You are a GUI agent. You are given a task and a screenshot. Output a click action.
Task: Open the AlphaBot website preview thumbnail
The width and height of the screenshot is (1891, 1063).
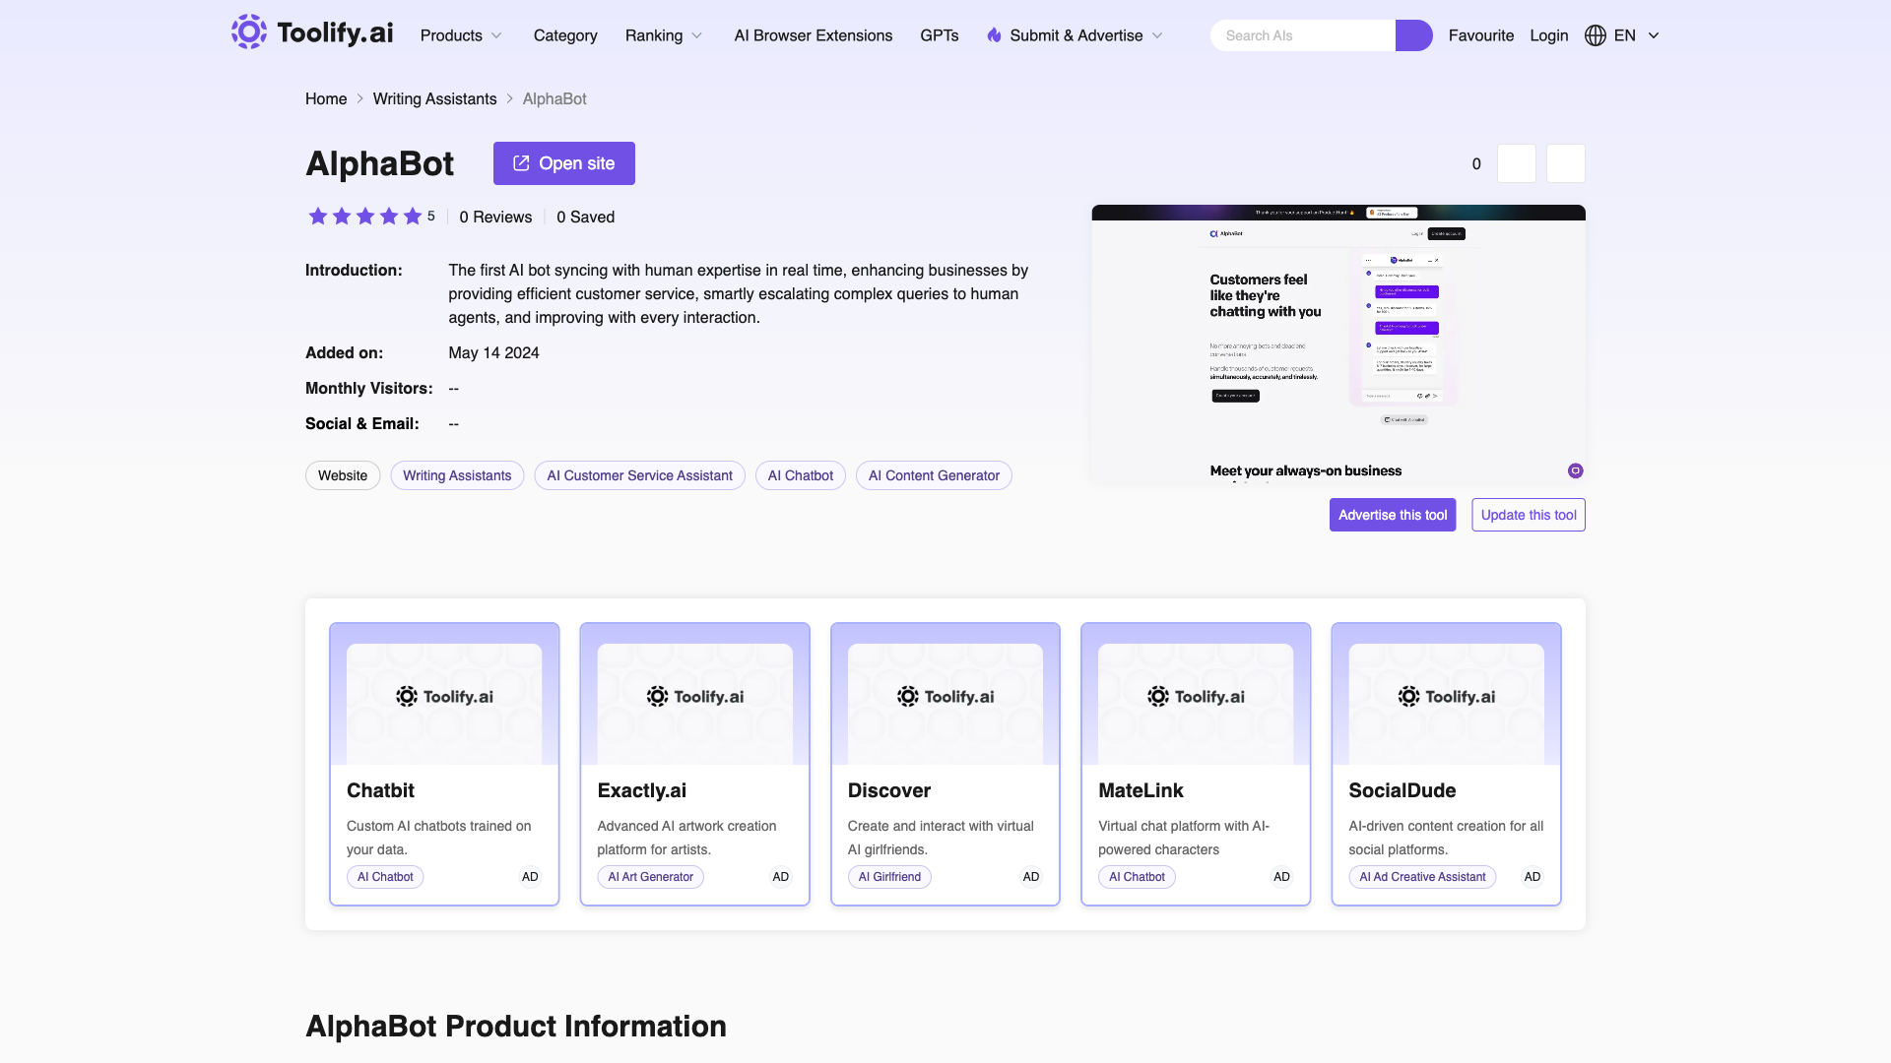point(1337,344)
